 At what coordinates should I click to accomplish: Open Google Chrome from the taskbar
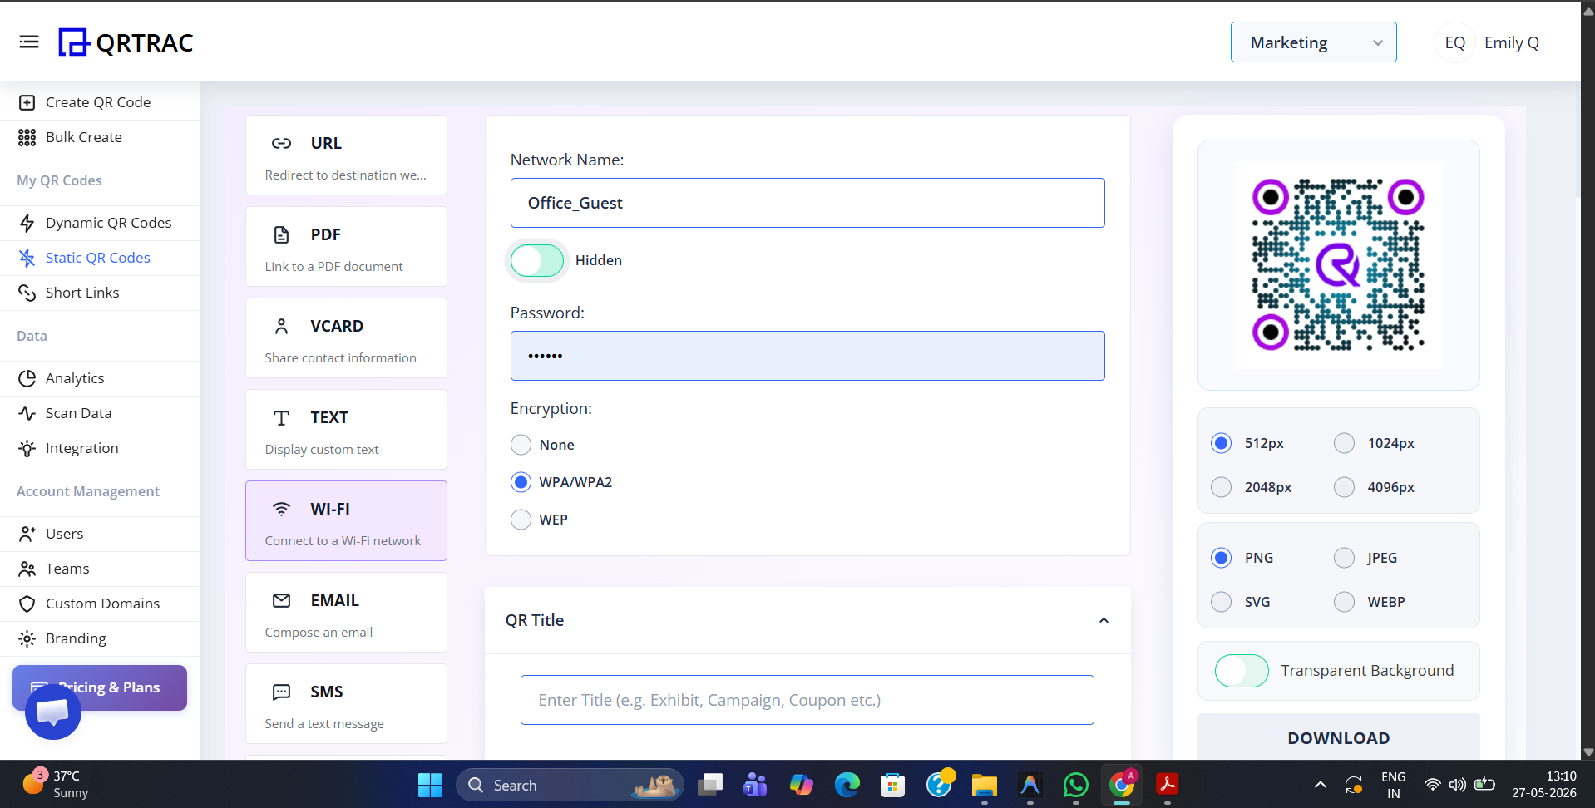tap(1121, 785)
